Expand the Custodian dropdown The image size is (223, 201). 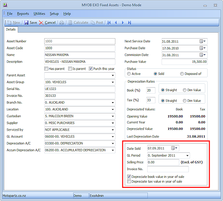pos(113,116)
